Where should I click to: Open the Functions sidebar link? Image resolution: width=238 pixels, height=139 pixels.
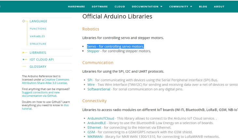pyautogui.click(x=38, y=29)
